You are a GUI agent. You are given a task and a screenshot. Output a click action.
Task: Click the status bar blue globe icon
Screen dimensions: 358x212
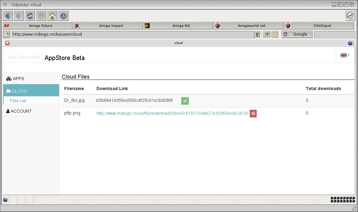(6, 200)
